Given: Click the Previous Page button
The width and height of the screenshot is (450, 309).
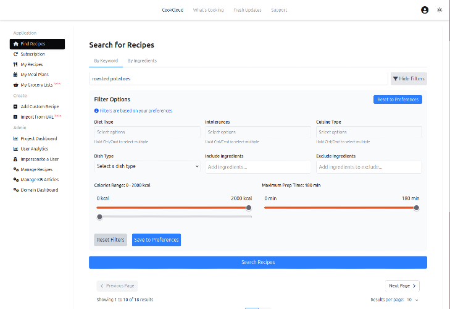Looking at the screenshot, I should pyautogui.click(x=117, y=286).
